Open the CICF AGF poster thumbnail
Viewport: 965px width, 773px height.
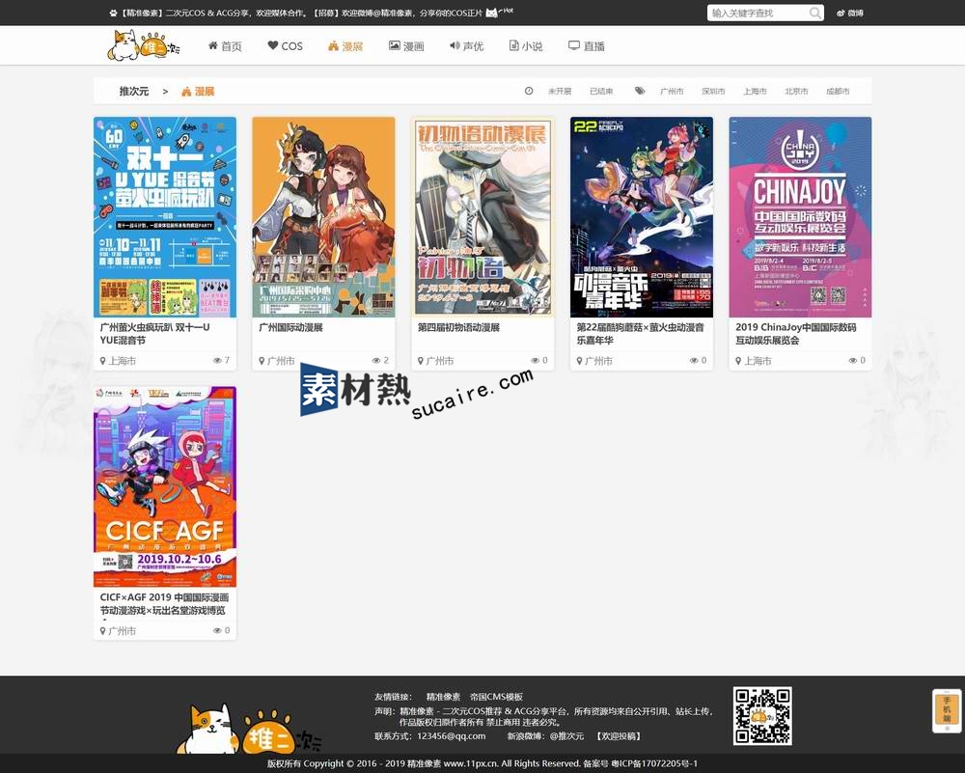point(165,486)
